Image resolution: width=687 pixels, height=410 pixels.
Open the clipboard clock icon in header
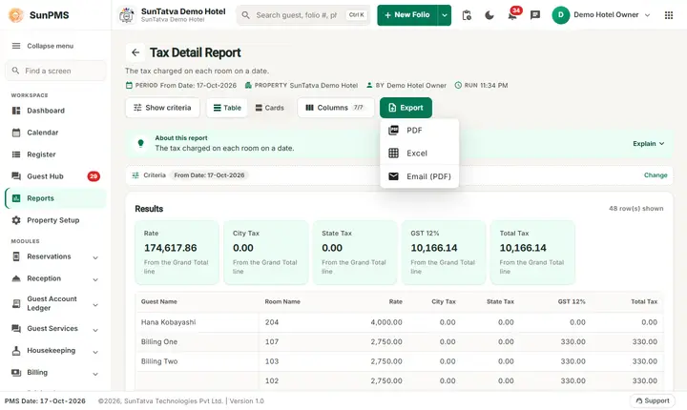pos(467,15)
